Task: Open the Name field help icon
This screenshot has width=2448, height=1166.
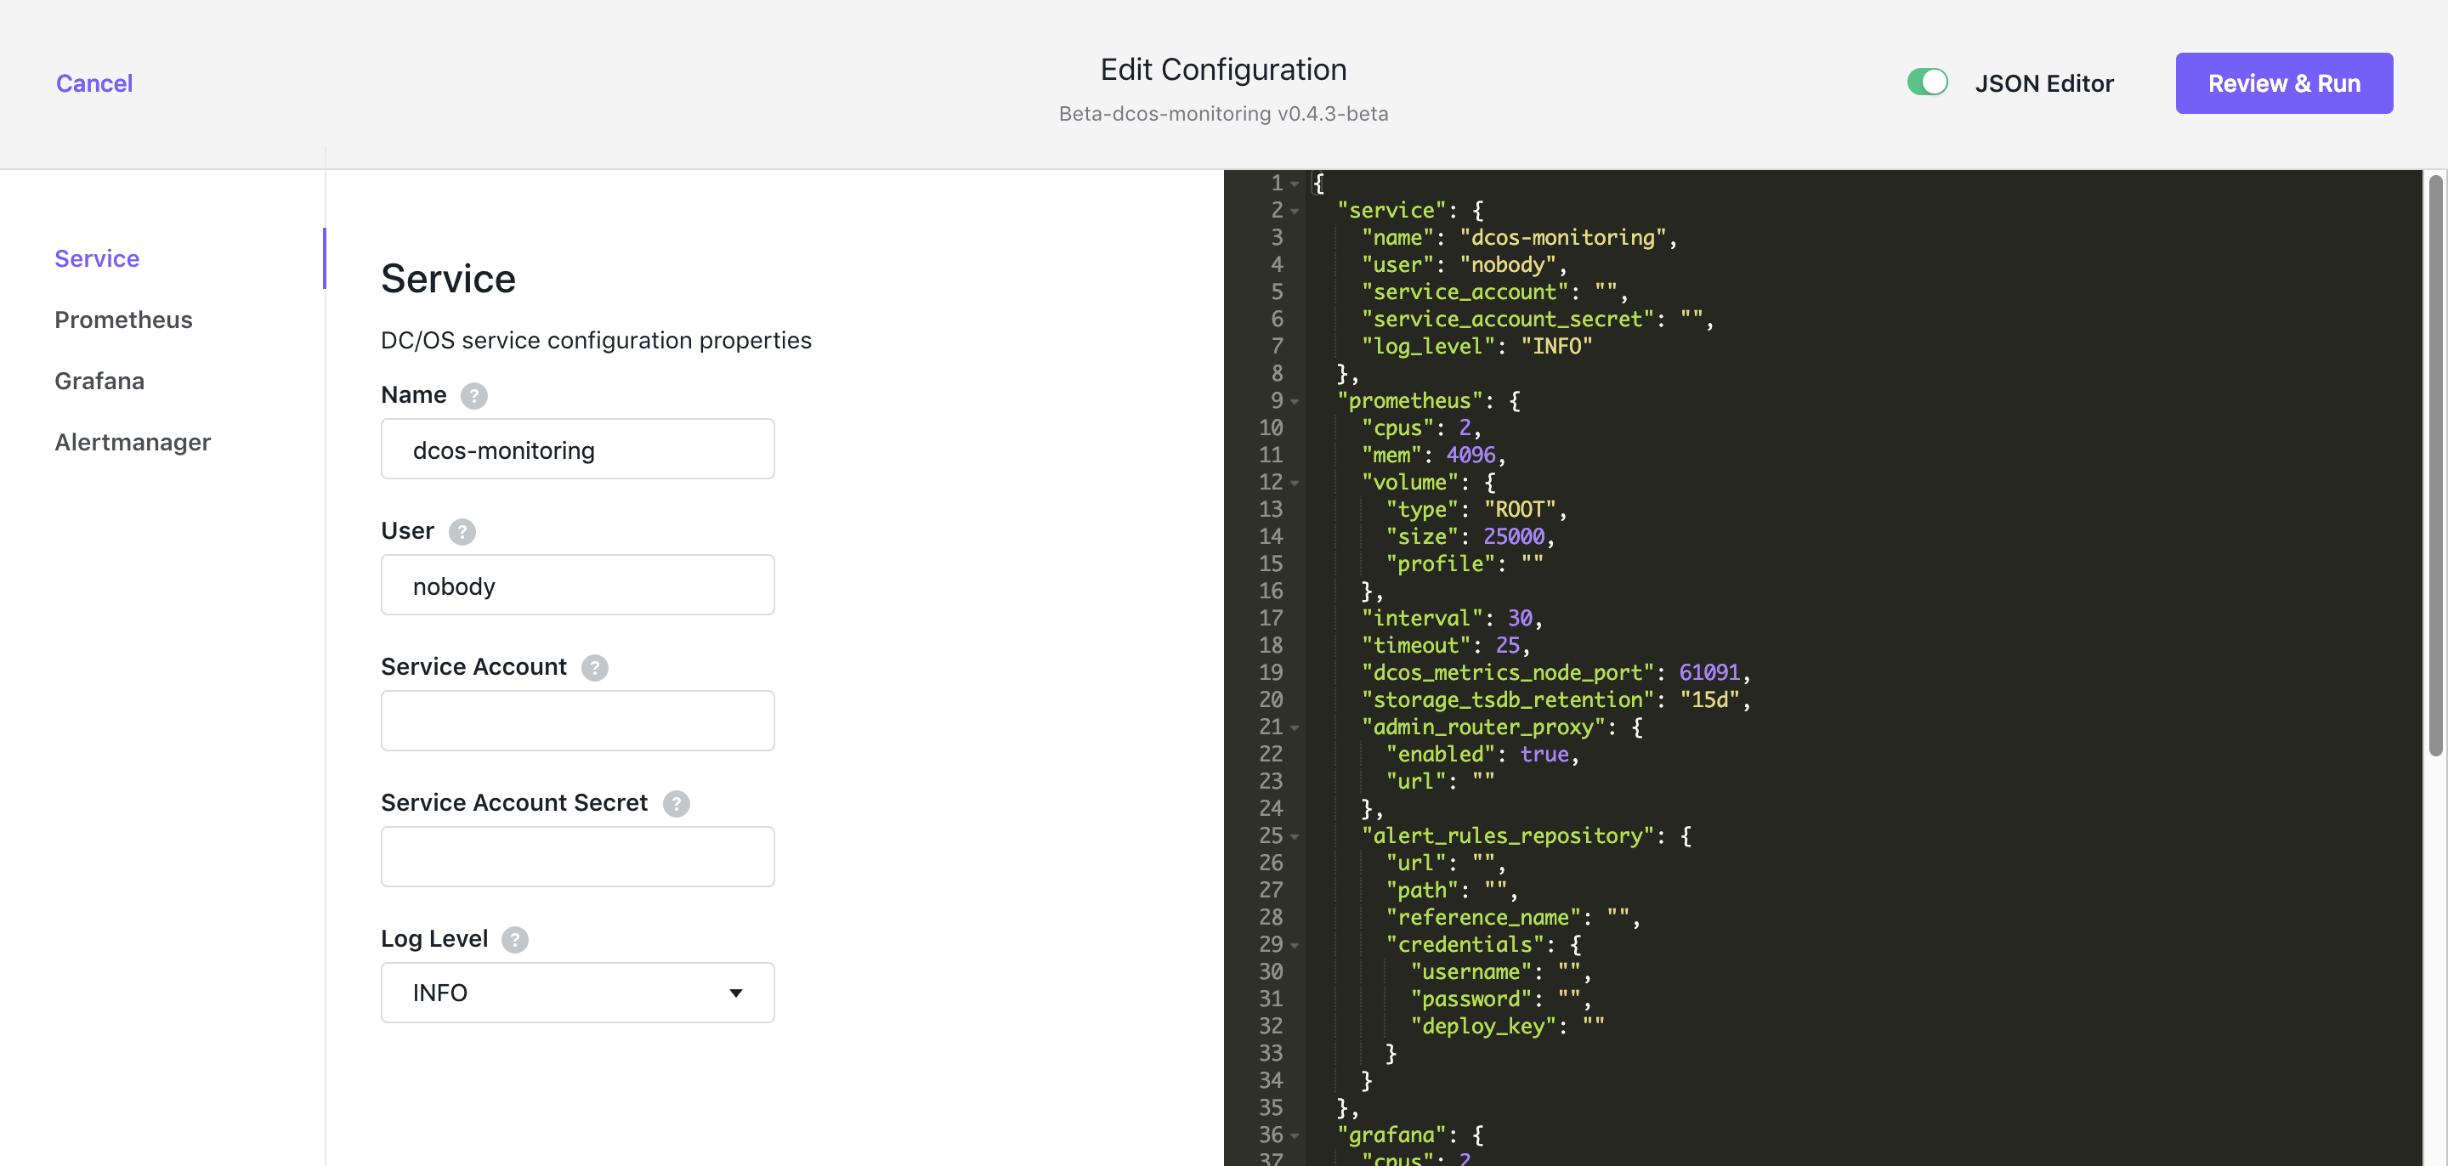Action: pyautogui.click(x=473, y=395)
